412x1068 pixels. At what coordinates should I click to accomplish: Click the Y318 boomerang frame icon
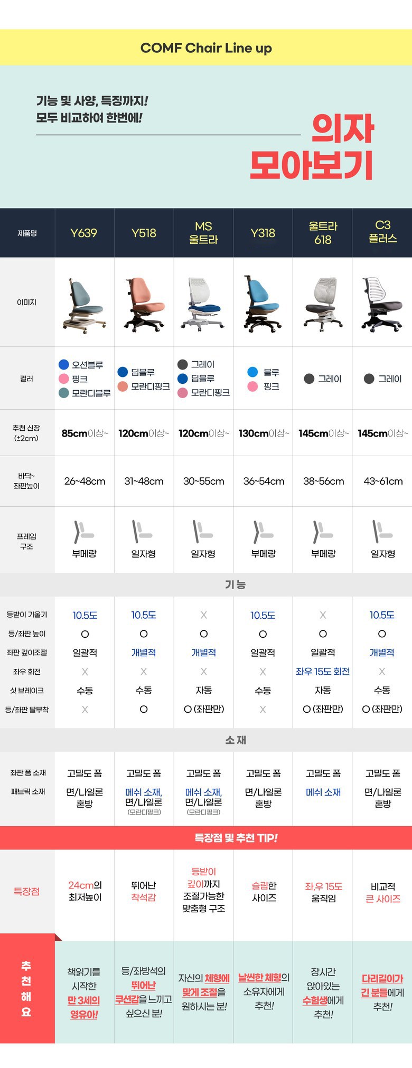point(263,532)
